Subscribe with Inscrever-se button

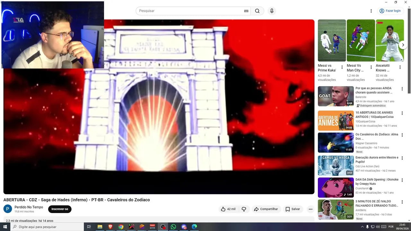[60, 209]
